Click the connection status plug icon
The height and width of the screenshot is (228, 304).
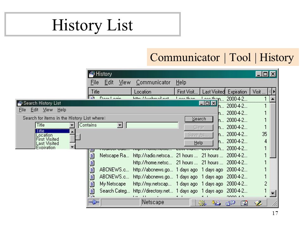point(94,202)
